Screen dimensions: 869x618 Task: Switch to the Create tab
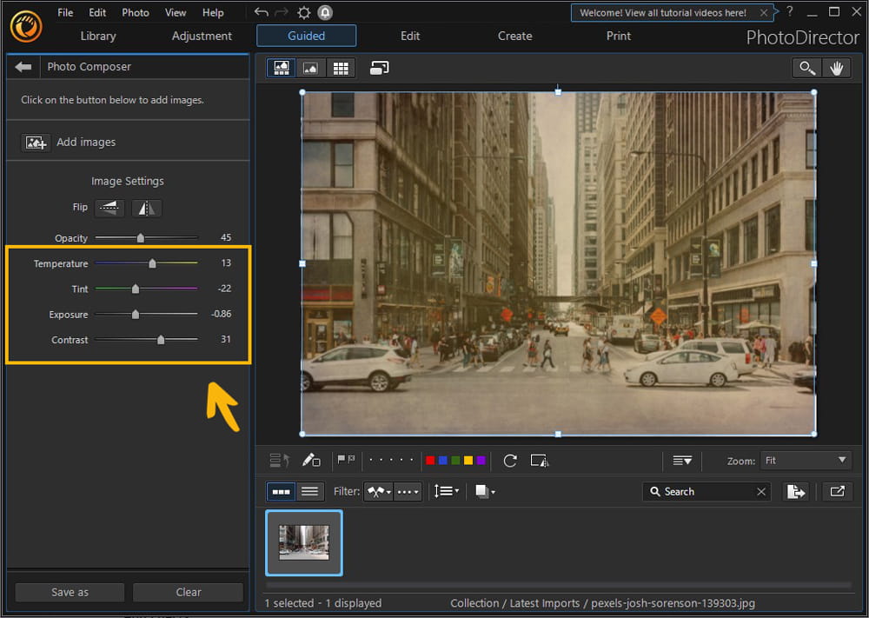click(x=514, y=36)
